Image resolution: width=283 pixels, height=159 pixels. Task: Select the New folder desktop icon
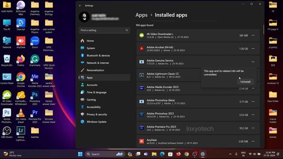273,97
